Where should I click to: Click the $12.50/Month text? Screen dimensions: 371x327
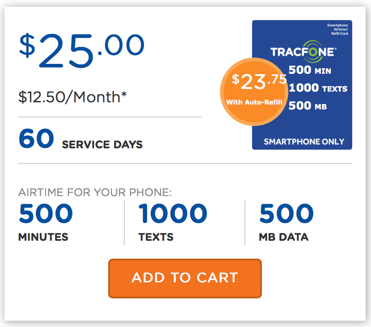click(x=72, y=97)
